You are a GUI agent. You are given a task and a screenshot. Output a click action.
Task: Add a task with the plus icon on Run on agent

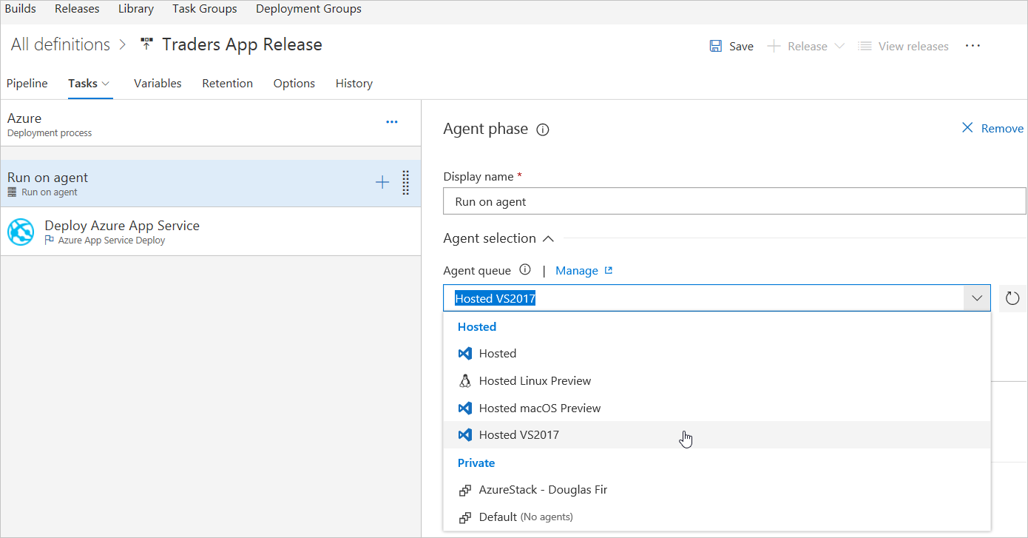(x=382, y=182)
